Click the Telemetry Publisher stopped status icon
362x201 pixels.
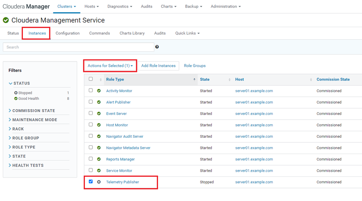(99, 182)
